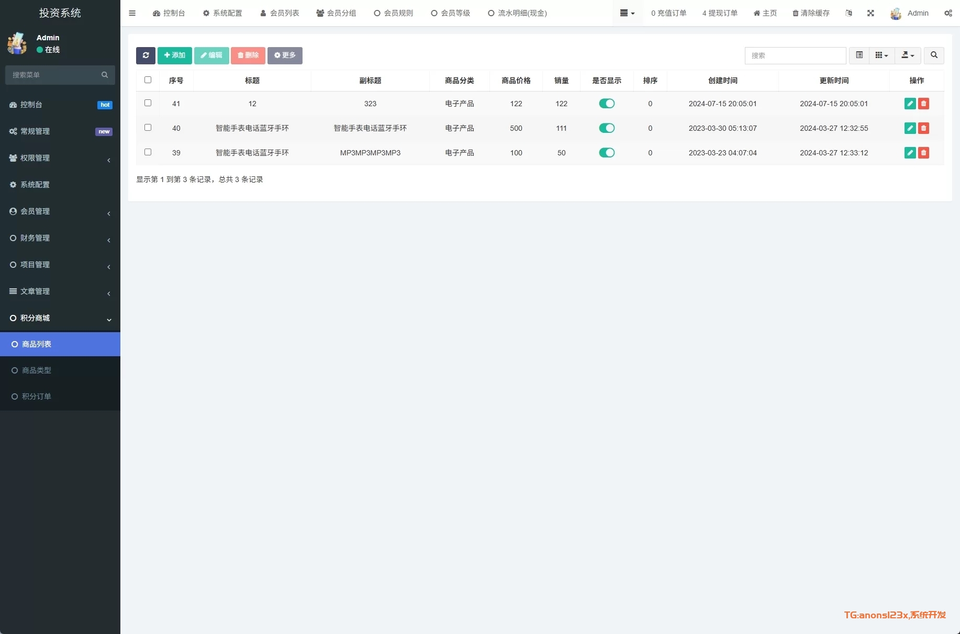
Task: Enter fullscreen using the expand icon
Action: pyautogui.click(x=870, y=13)
